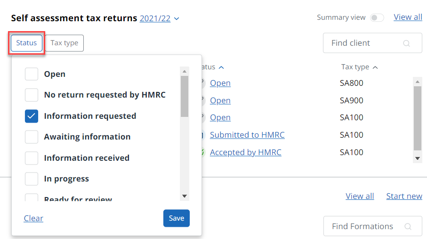This screenshot has width=427, height=239.
Task: Open the Tax type filter dropdown
Action: coord(64,43)
